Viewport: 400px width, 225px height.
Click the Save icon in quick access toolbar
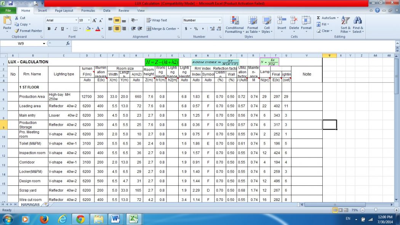coord(10,3)
